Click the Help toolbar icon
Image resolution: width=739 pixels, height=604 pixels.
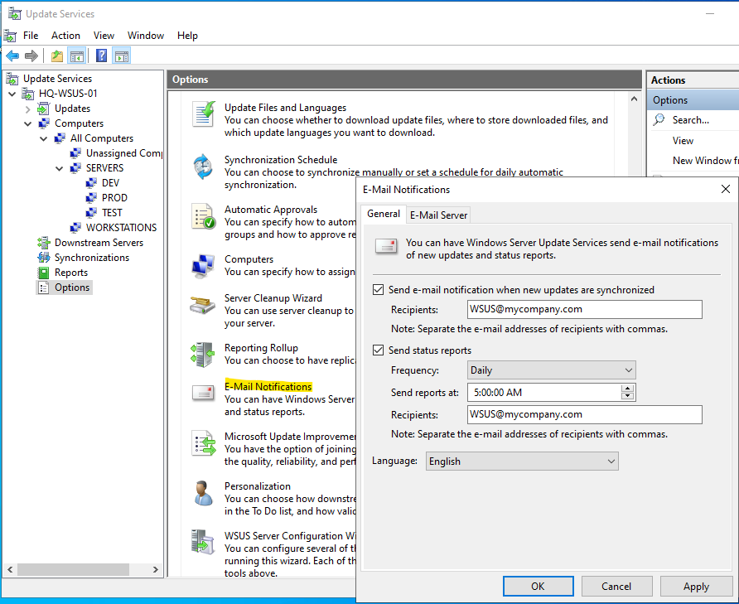pos(101,56)
